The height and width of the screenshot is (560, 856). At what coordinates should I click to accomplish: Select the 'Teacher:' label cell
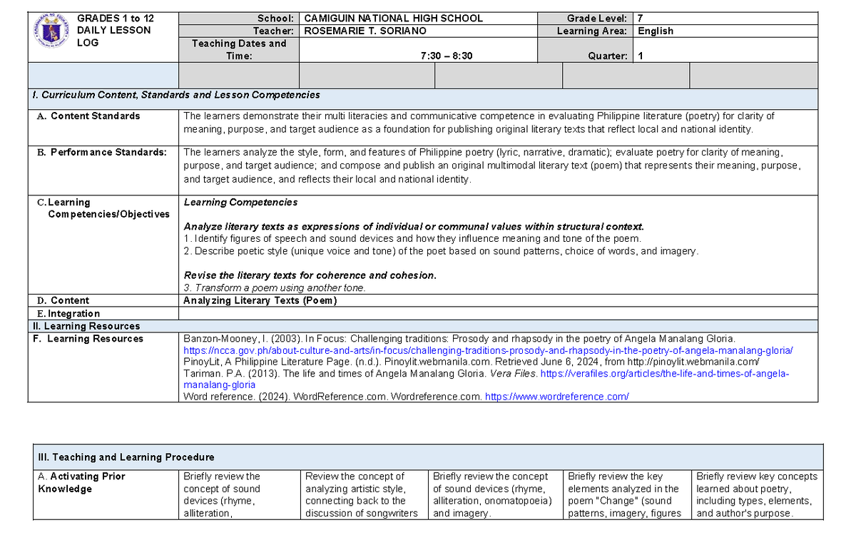[x=239, y=31]
